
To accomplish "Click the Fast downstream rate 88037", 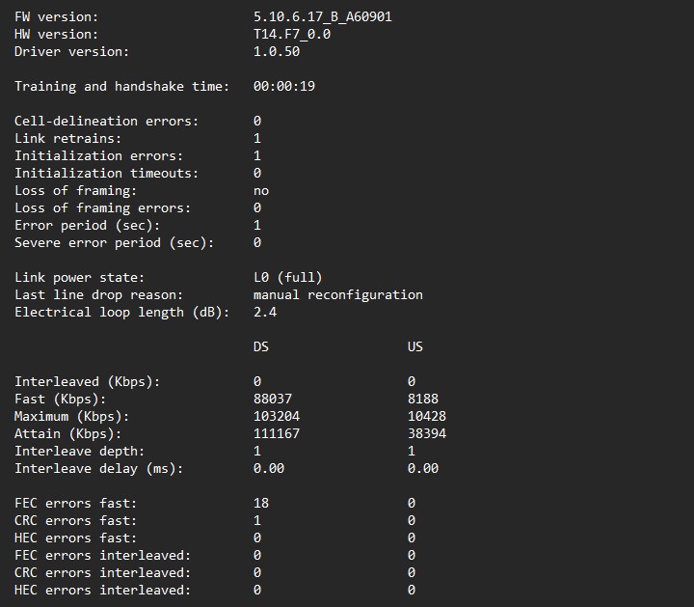I will [273, 400].
